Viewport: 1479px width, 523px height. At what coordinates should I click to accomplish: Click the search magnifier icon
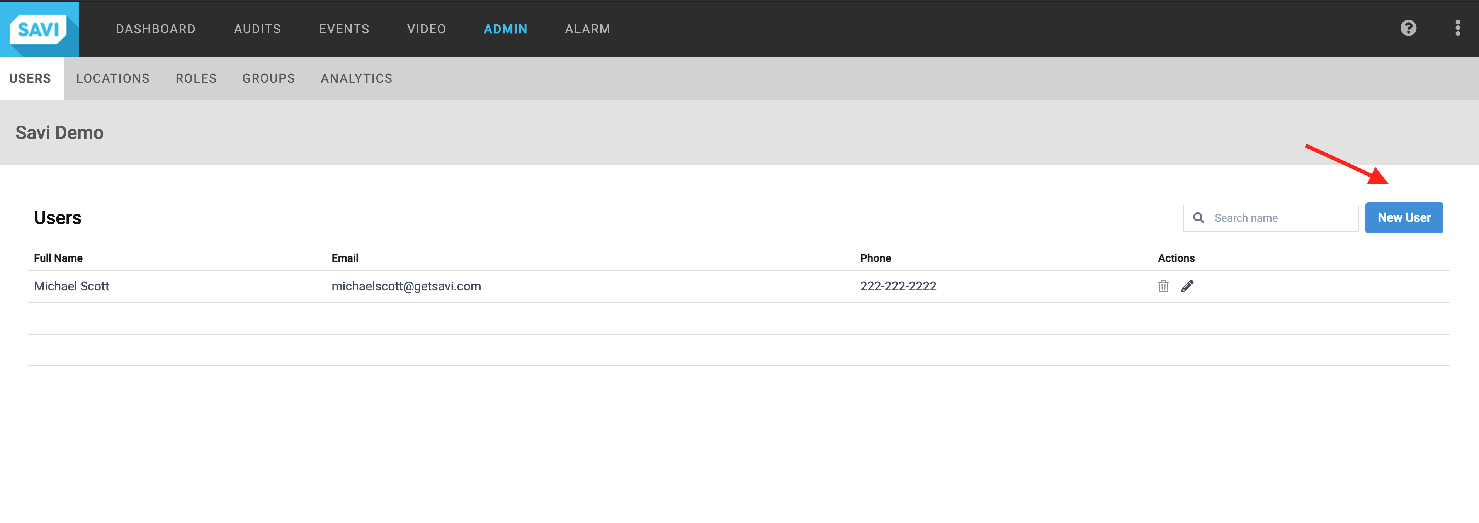coord(1199,217)
